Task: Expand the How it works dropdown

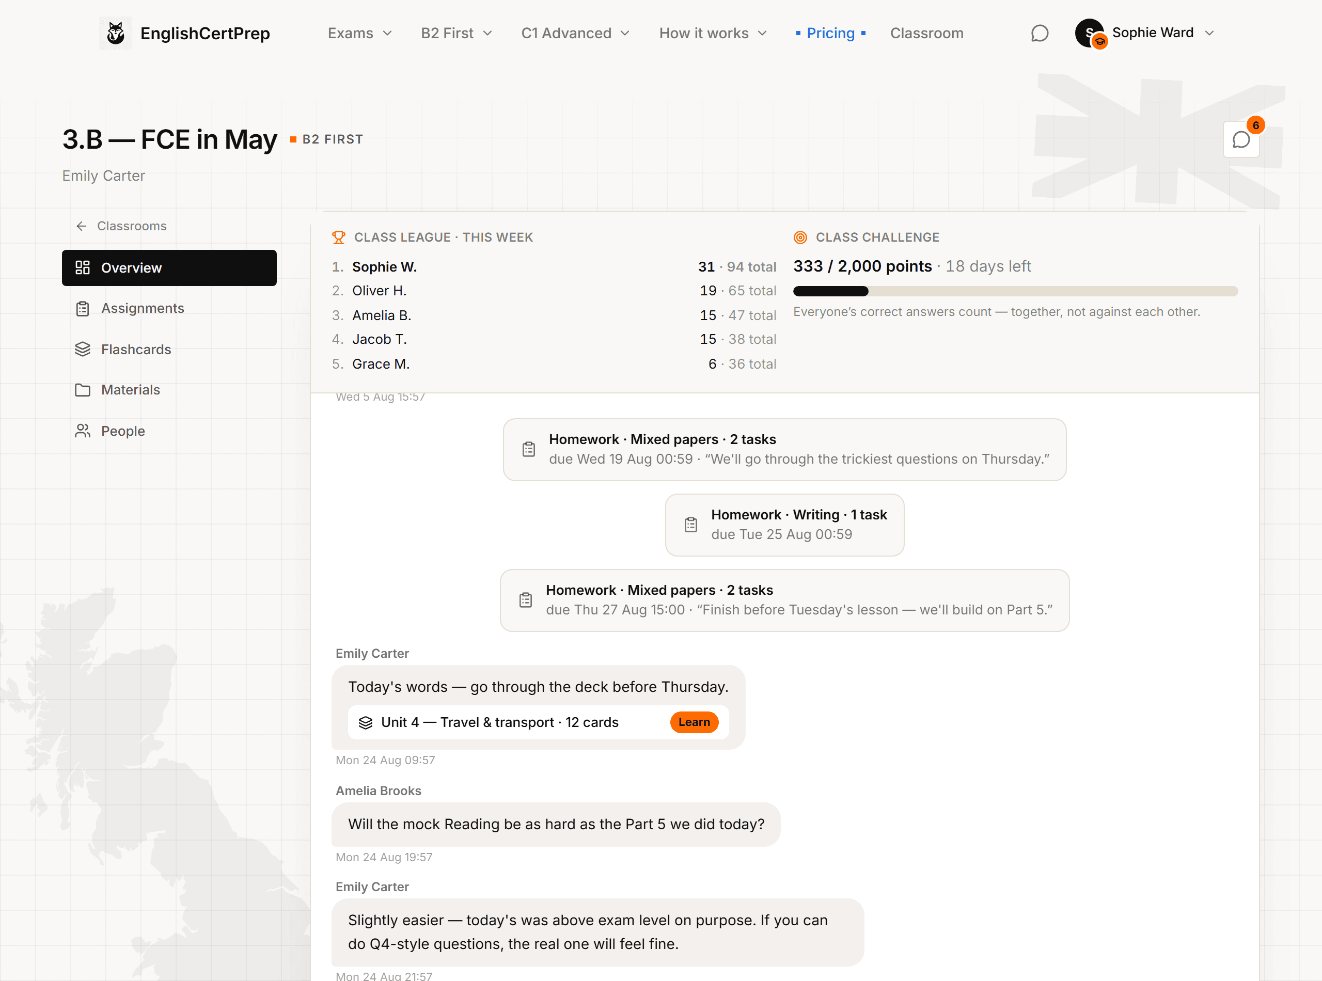Action: [x=713, y=33]
